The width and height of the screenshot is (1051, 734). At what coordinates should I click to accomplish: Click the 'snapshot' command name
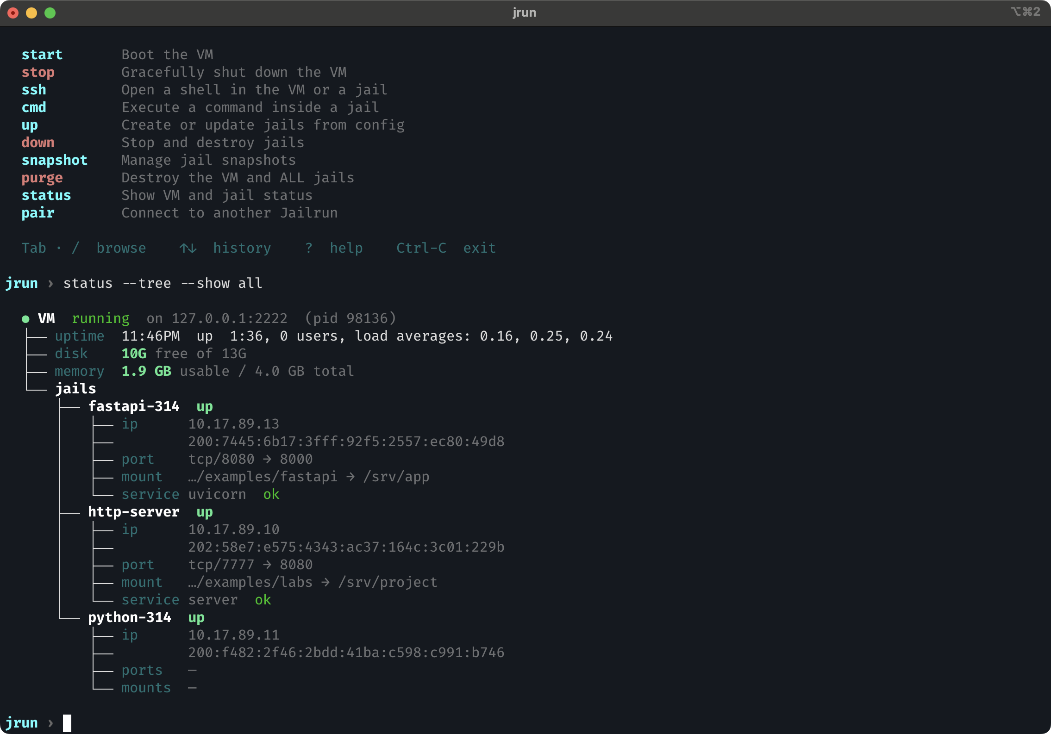[55, 160]
